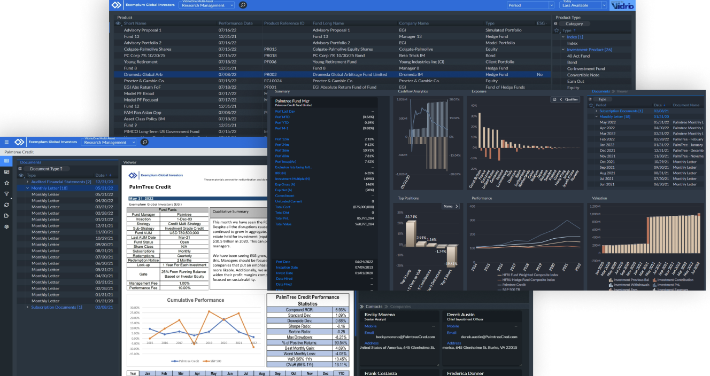Select Documents tab in Palmtree window
This screenshot has width=710, height=376.
[30, 162]
